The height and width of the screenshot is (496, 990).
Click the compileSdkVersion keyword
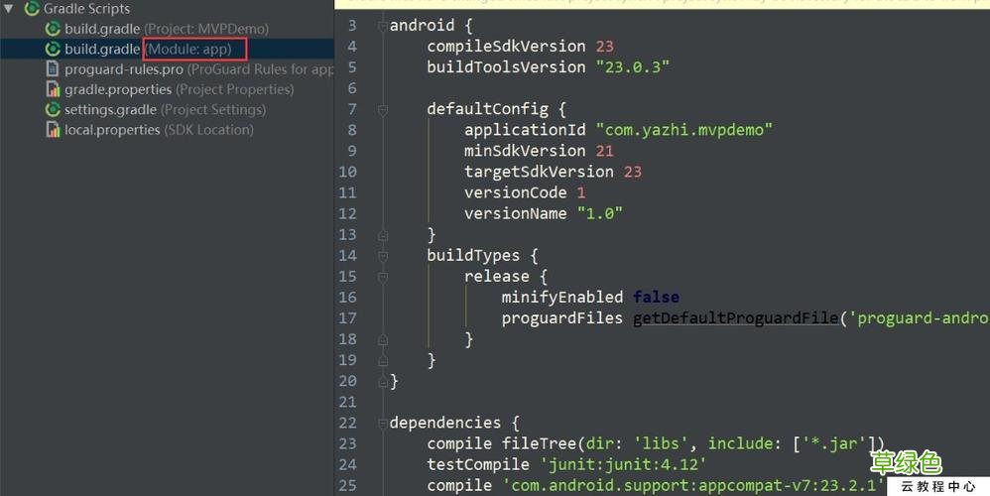tap(506, 46)
